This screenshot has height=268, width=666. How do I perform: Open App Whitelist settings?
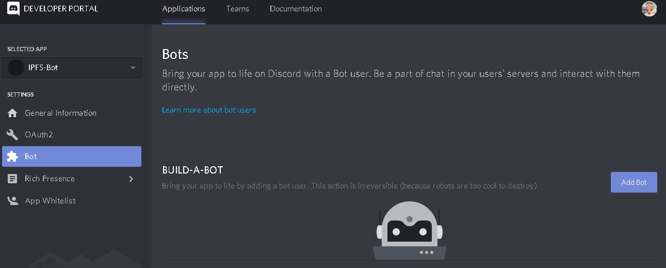(72, 201)
